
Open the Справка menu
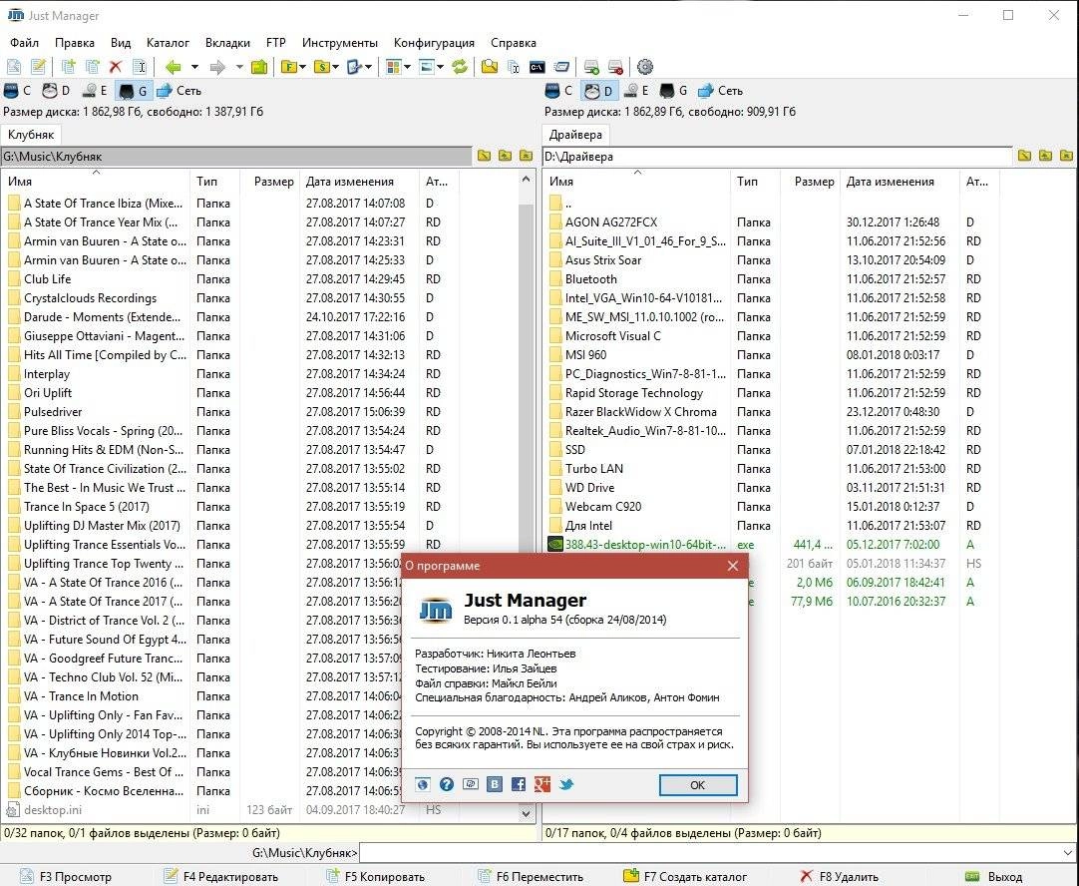pos(514,43)
